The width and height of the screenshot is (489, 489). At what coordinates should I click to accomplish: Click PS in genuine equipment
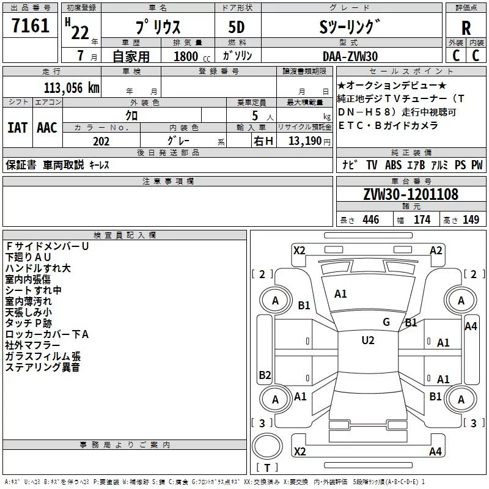pyautogui.click(x=460, y=165)
